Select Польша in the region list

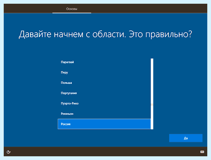click(104, 83)
